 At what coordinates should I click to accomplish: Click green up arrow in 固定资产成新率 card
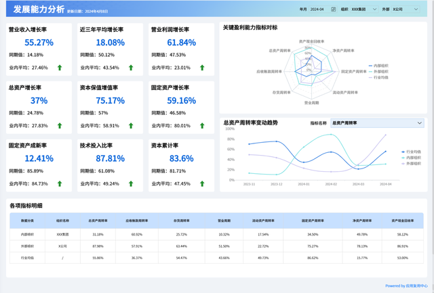click(x=60, y=183)
